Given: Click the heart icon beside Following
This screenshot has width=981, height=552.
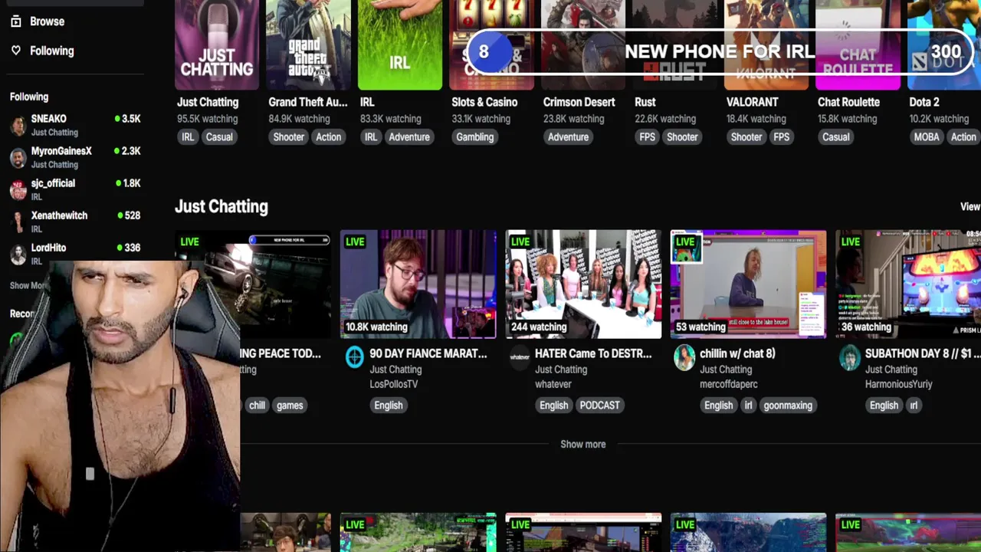Looking at the screenshot, I should coord(15,51).
